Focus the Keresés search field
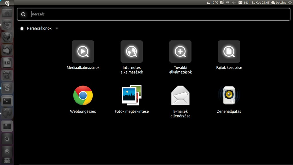 pyautogui.click(x=154, y=14)
